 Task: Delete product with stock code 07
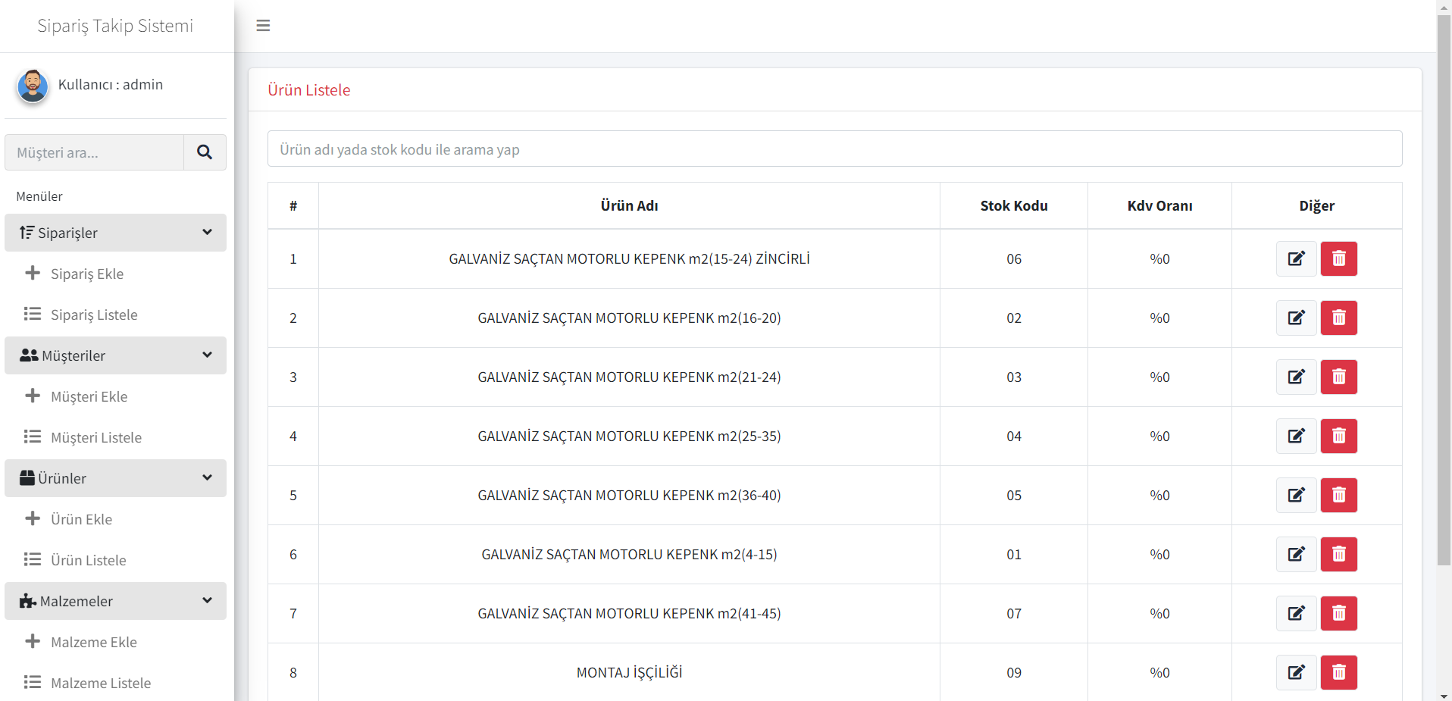coord(1338,613)
